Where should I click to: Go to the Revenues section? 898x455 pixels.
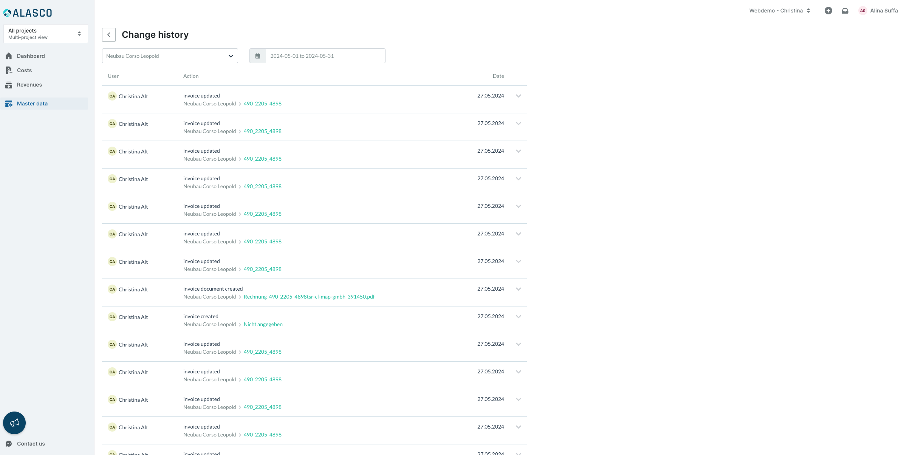pyautogui.click(x=29, y=85)
